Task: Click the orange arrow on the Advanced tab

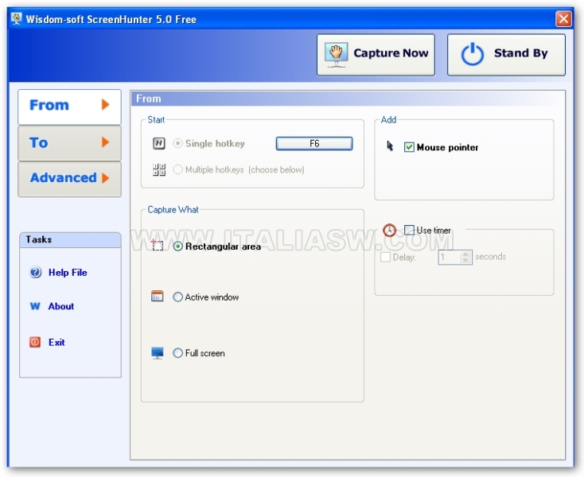Action: (x=105, y=178)
